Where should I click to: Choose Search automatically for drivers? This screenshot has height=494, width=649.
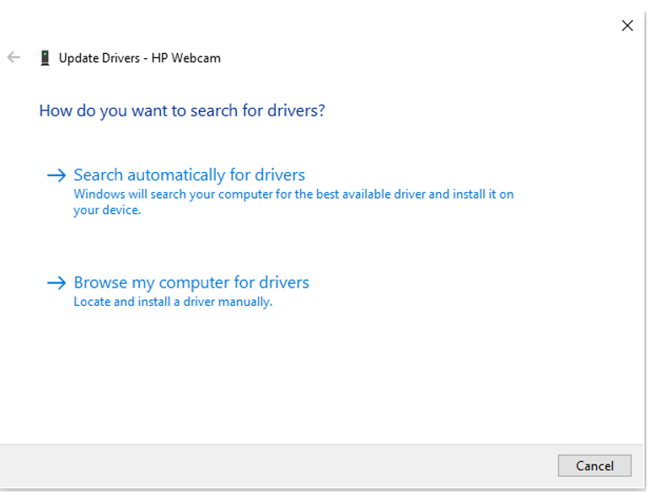pyautogui.click(x=189, y=175)
